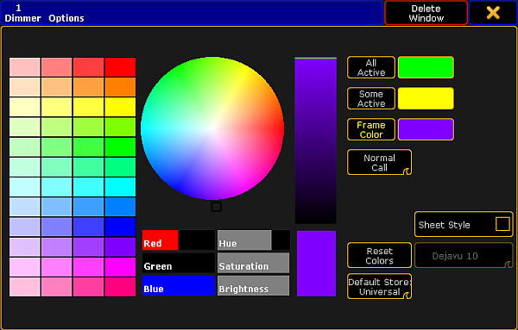Select the All Active option
Image resolution: width=518 pixels, height=330 pixels.
pos(371,67)
